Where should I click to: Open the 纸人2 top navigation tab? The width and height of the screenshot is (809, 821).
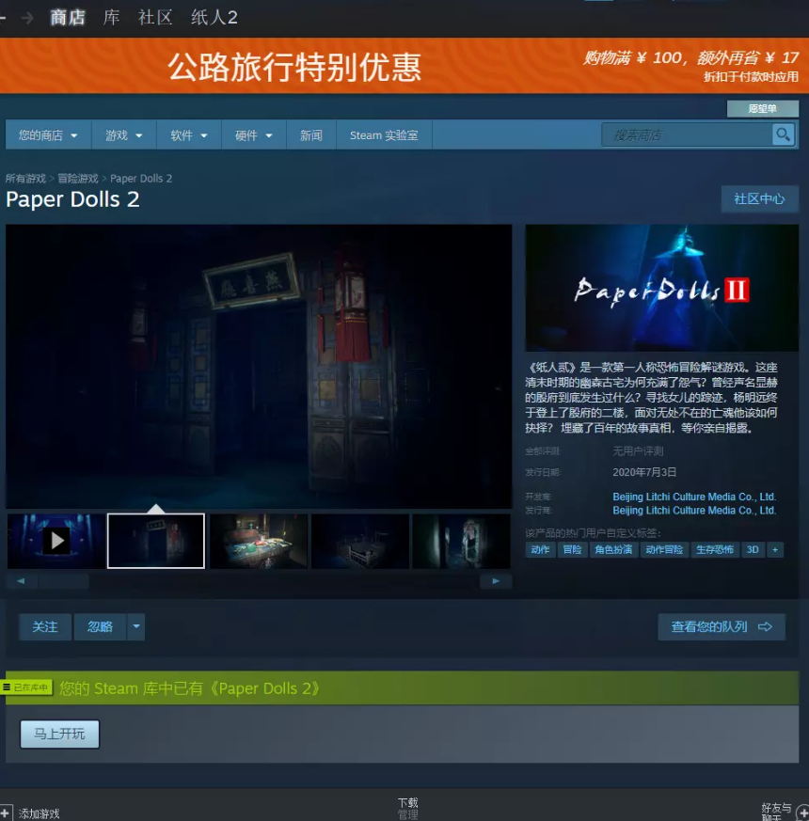click(x=214, y=18)
